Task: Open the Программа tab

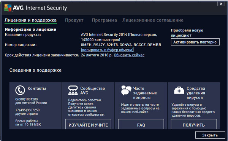Action: click(104, 20)
